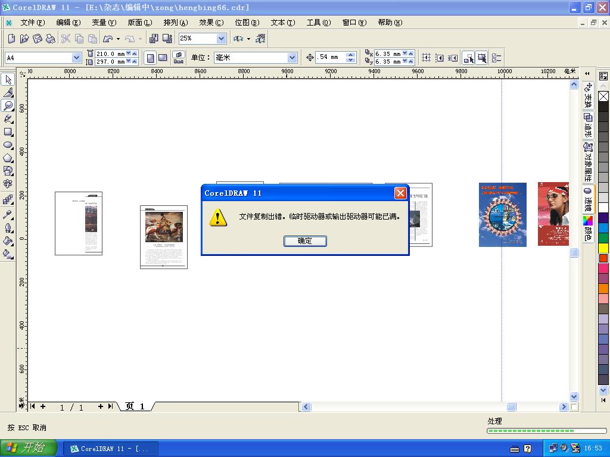Open the 对象属性 docker tab
The height and width of the screenshot is (457, 610).
click(x=588, y=162)
